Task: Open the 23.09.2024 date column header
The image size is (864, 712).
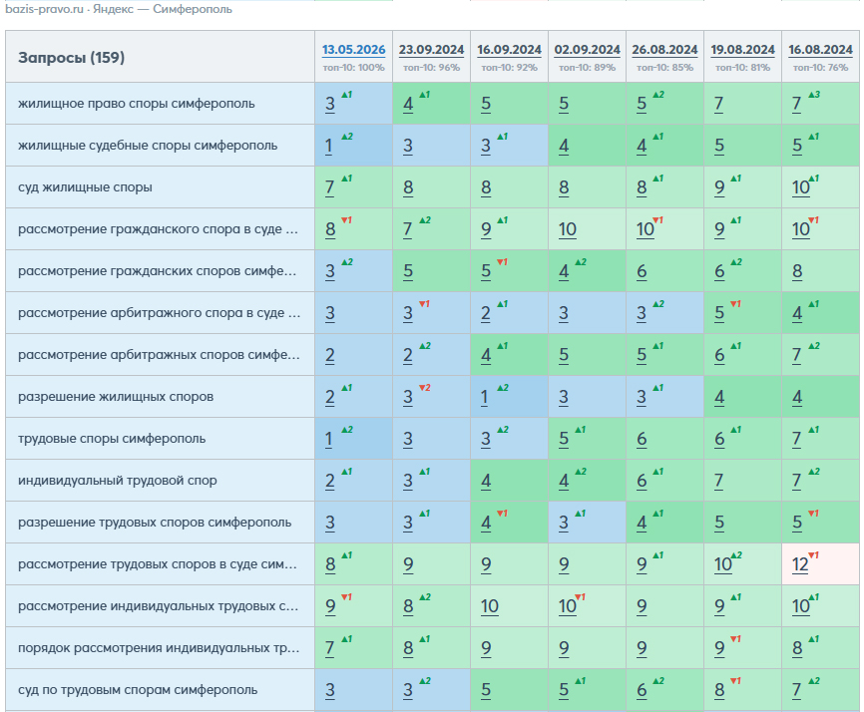Action: click(431, 50)
